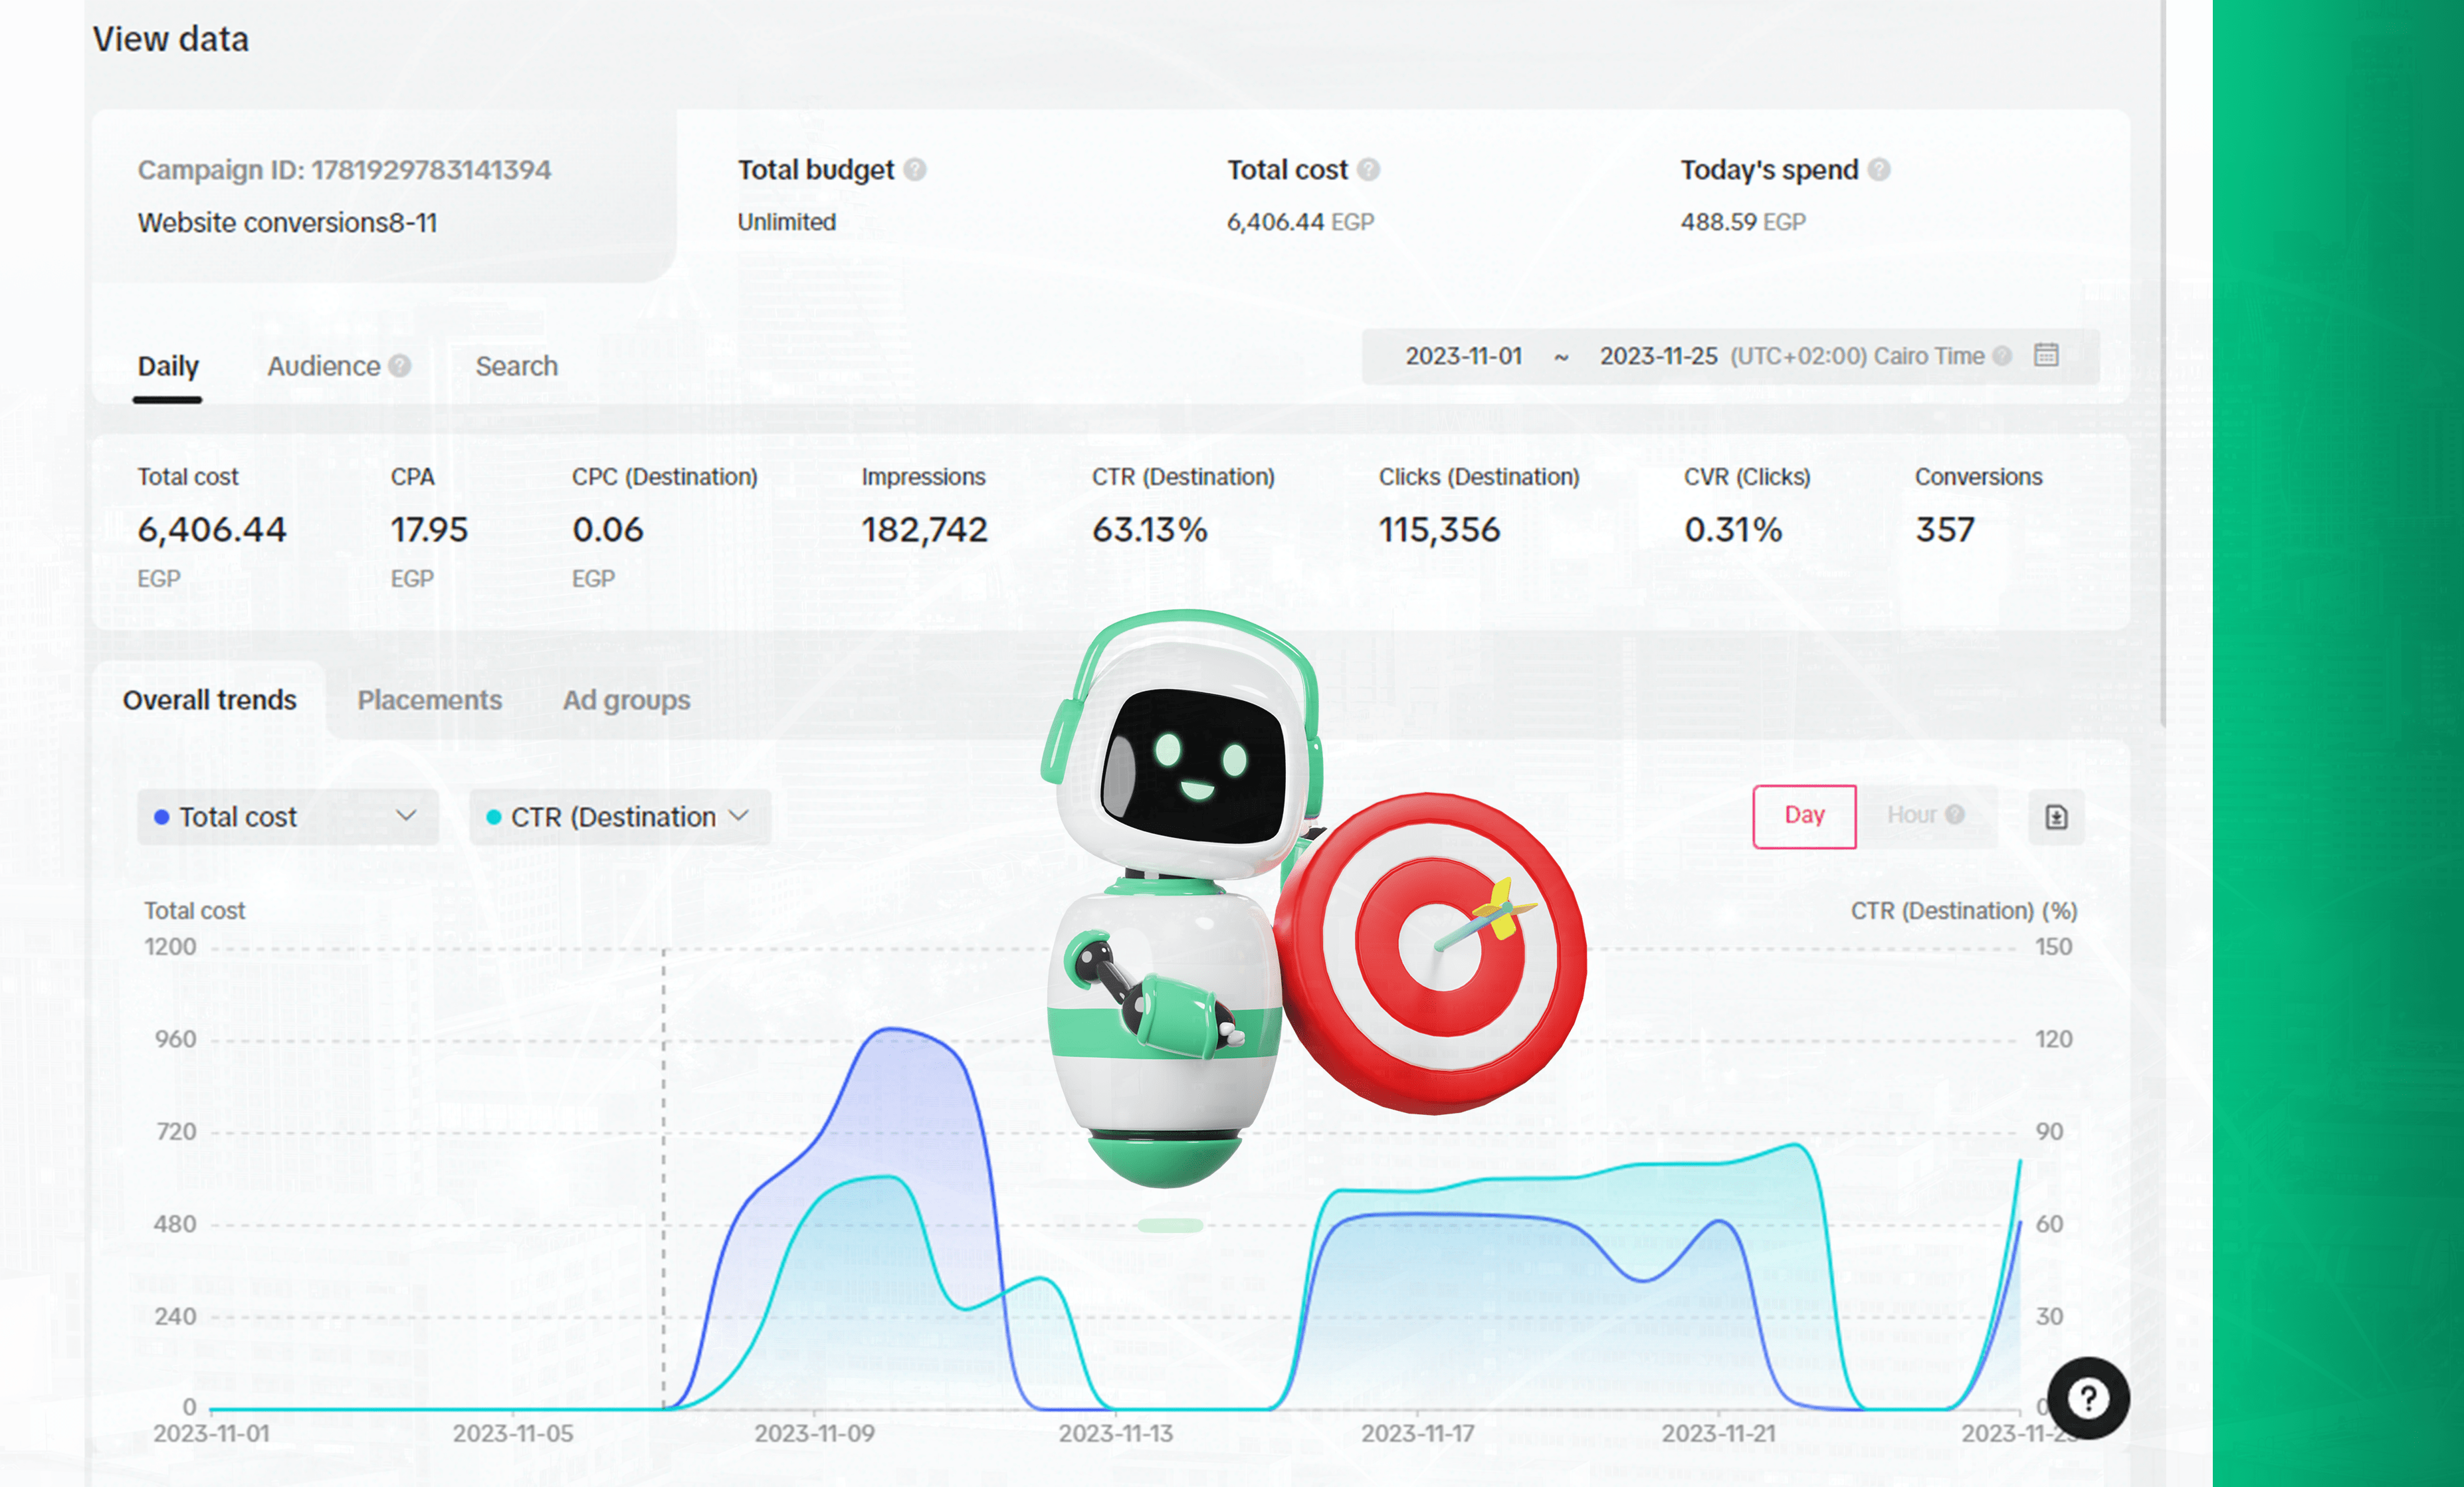
Task: Open the Search tab
Action: tap(516, 366)
